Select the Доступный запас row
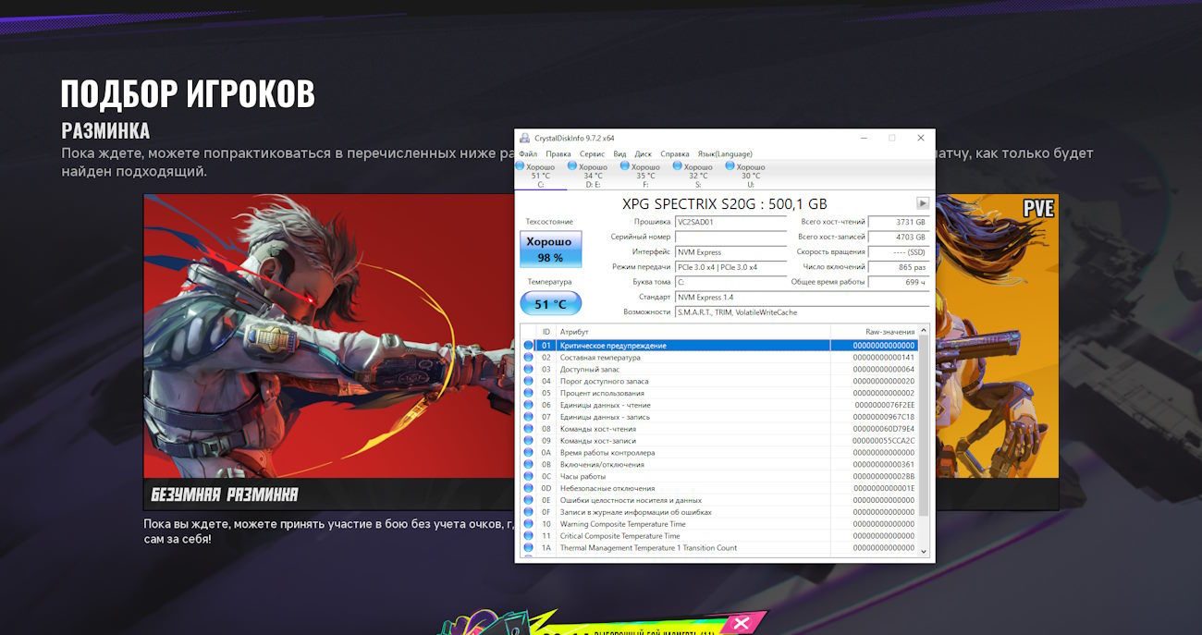Viewport: 1202px width, 635px height. 718,369
